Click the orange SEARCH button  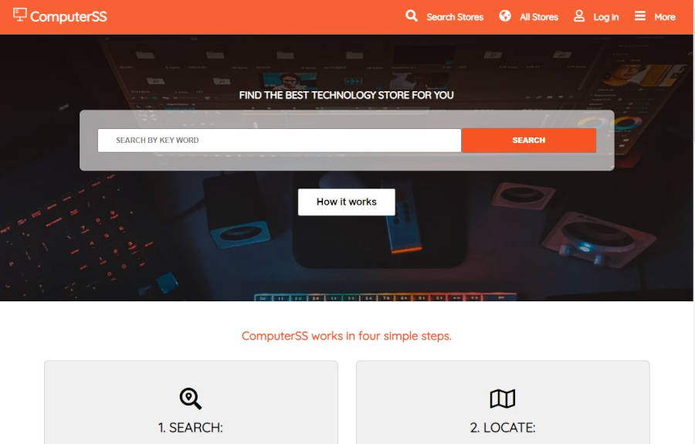(x=529, y=141)
